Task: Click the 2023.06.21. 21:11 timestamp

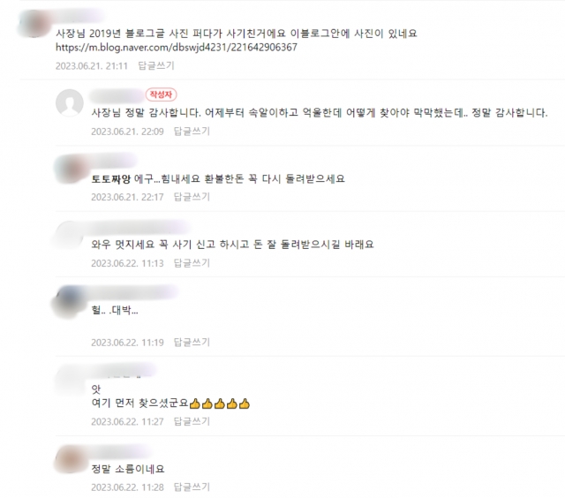Action: pos(92,66)
